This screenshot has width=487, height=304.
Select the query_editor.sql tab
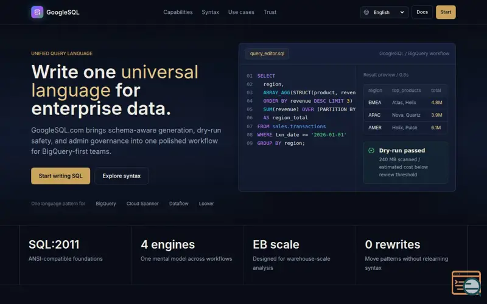[x=267, y=54]
